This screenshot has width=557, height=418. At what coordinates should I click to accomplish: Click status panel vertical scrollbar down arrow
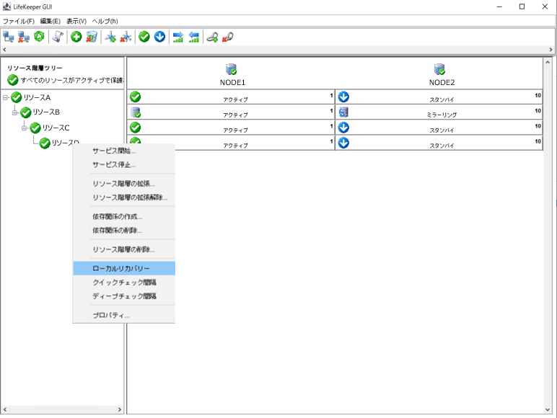point(548,409)
